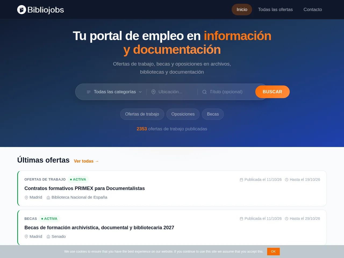Click BECAS category label on second card
The height and width of the screenshot is (258, 344).
point(31,218)
